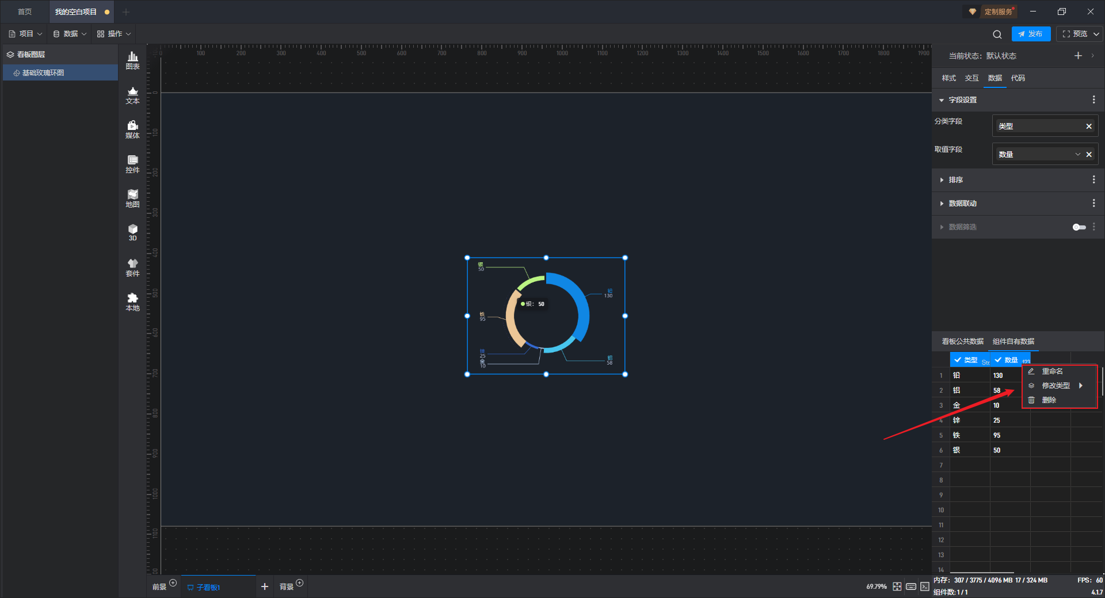The width and height of the screenshot is (1105, 598).
Task: Switch to the 代码 tab
Action: click(1018, 78)
